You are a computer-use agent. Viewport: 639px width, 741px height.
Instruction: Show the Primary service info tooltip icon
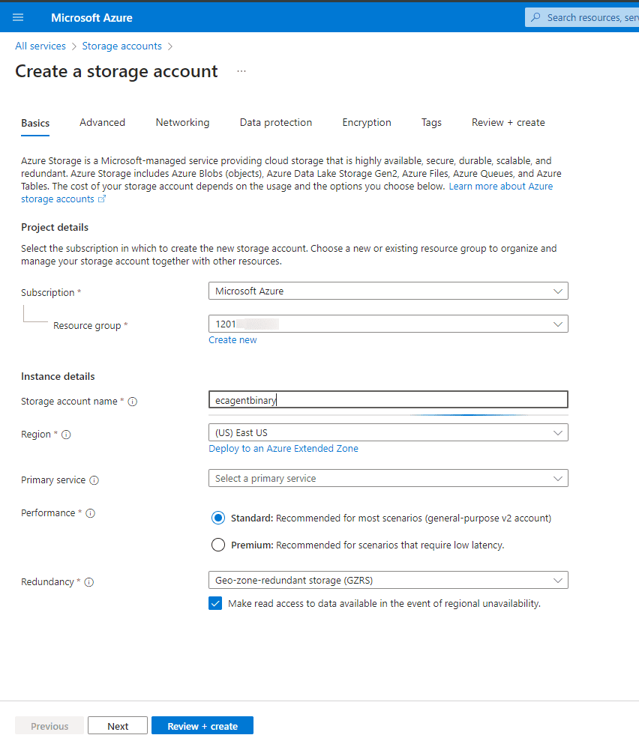pyautogui.click(x=94, y=480)
